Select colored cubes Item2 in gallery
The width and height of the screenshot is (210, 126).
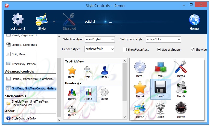pyautogui.click(x=160, y=69)
